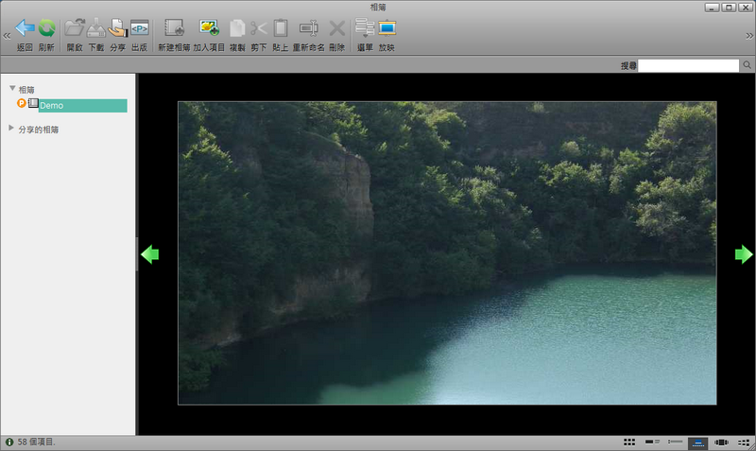This screenshot has height=451, width=756.
Task: Switch to the cover flow view mode
Action: click(720, 442)
